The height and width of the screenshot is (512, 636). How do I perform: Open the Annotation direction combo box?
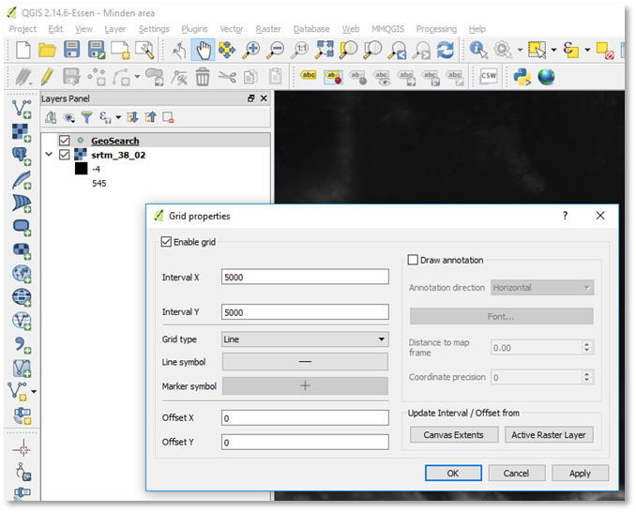(542, 288)
